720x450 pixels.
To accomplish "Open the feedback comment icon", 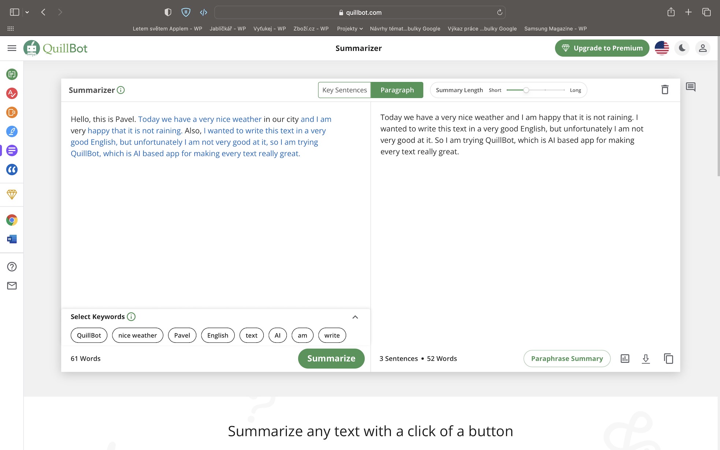I will [690, 87].
